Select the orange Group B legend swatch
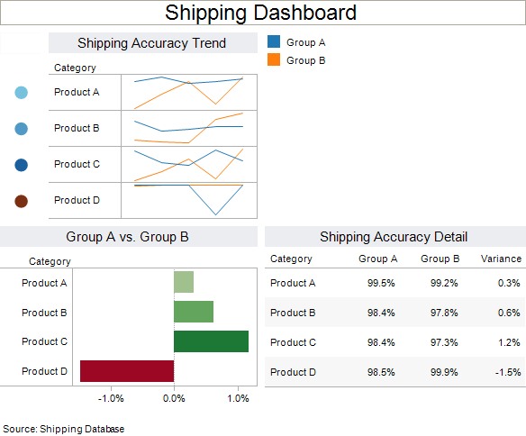526x436 pixels. 274,59
